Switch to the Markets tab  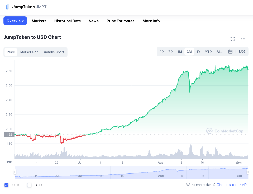click(x=39, y=21)
